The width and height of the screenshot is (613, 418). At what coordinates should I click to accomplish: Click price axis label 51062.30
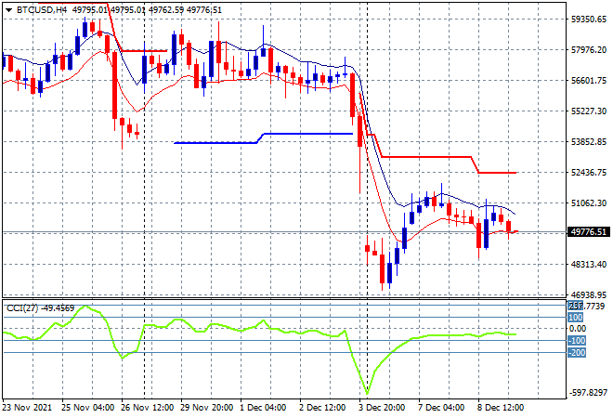click(x=589, y=202)
